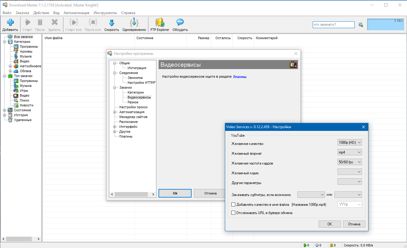Open the Инструменты menu
The image size is (407, 248).
[x=105, y=13]
